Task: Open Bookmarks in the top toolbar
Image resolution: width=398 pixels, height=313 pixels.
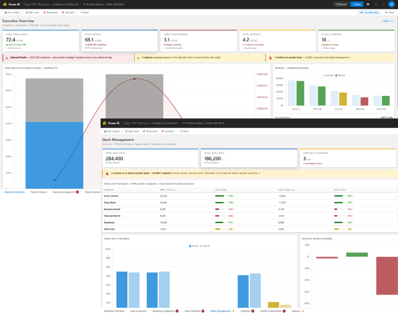Action: (50, 12)
